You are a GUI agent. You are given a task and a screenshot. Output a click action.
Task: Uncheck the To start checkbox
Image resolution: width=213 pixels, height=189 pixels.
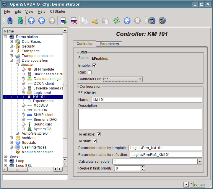[x=95, y=141]
